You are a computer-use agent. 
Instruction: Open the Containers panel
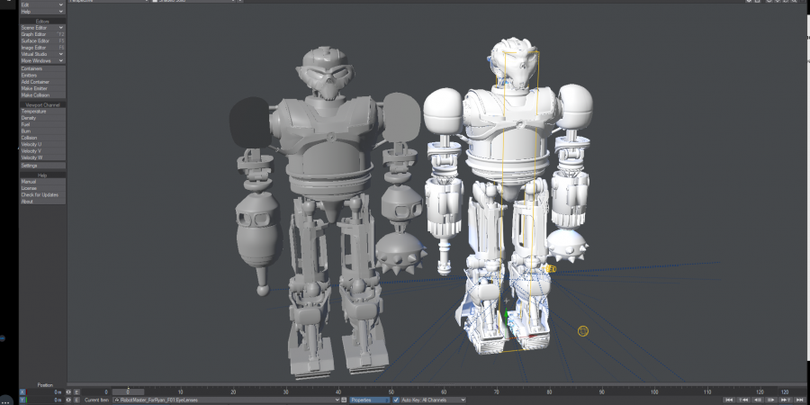pyautogui.click(x=42, y=68)
